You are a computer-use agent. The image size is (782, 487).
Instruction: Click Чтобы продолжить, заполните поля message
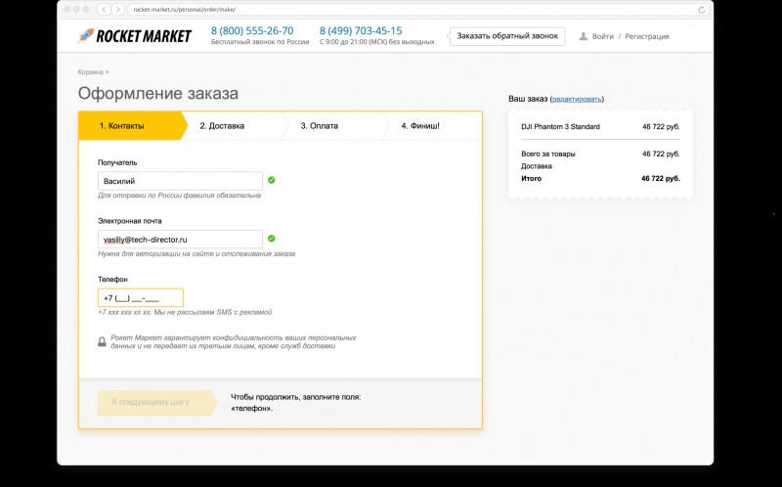click(296, 403)
